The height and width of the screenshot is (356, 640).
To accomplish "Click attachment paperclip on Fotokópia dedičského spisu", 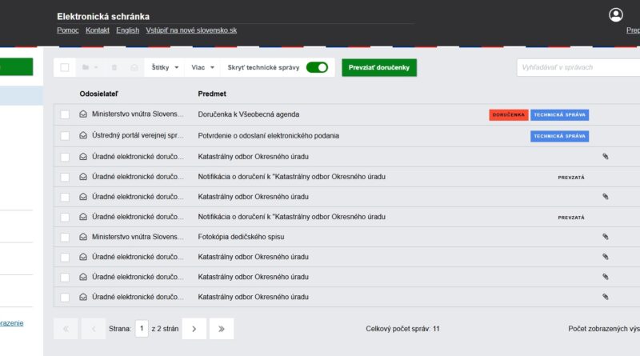I will [606, 237].
